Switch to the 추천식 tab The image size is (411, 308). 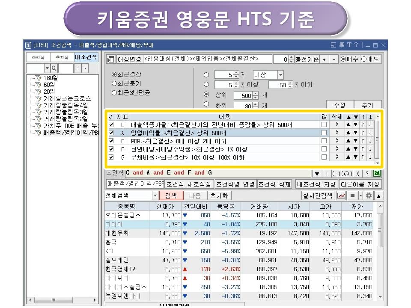(x=62, y=57)
